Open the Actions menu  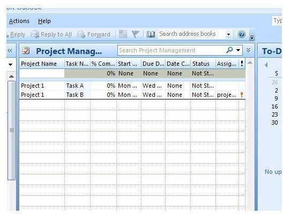(19, 21)
